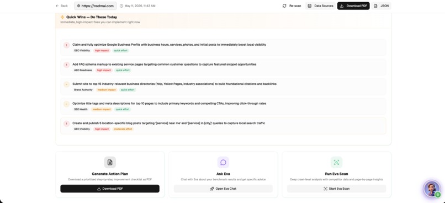Open Data Sources
This screenshot has width=445, height=203.
pyautogui.click(x=320, y=6)
